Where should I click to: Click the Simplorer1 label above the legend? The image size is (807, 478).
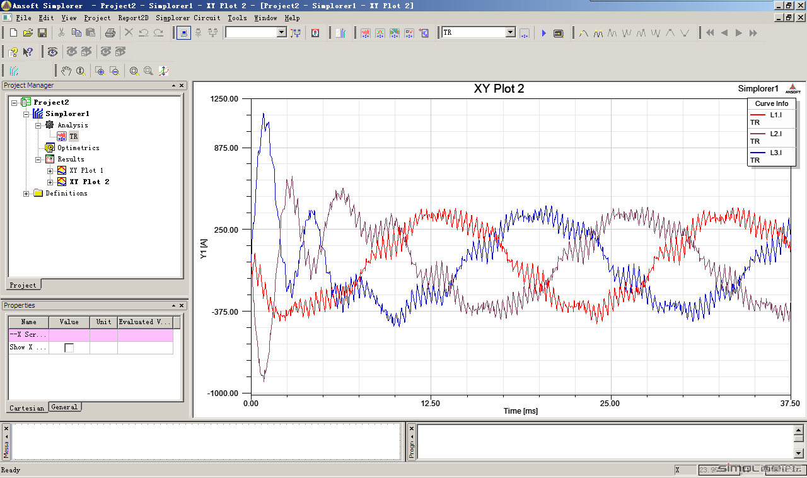[x=758, y=89]
